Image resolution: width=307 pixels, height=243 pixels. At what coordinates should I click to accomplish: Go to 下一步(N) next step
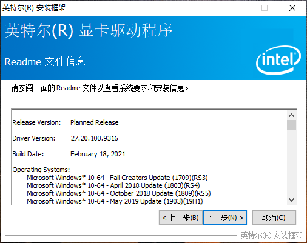pyautogui.click(x=225, y=218)
